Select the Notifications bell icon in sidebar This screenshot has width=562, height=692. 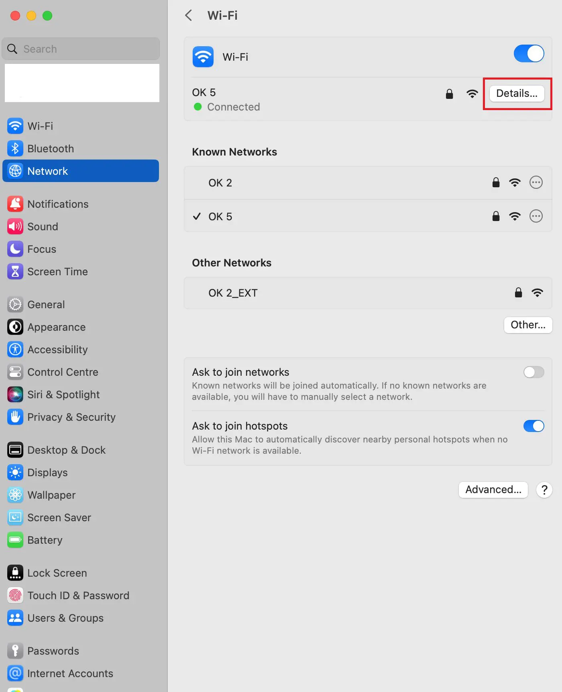[15, 204]
